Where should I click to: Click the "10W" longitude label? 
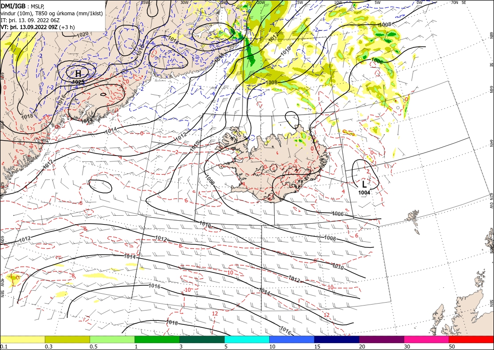pyautogui.click(x=338, y=2)
